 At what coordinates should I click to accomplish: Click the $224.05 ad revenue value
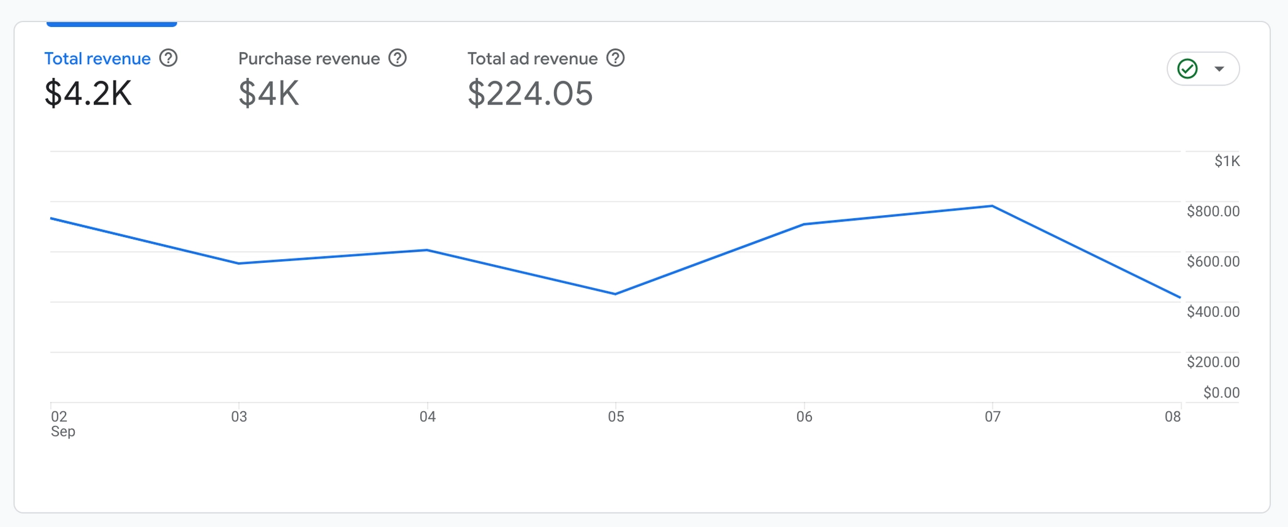coord(530,94)
